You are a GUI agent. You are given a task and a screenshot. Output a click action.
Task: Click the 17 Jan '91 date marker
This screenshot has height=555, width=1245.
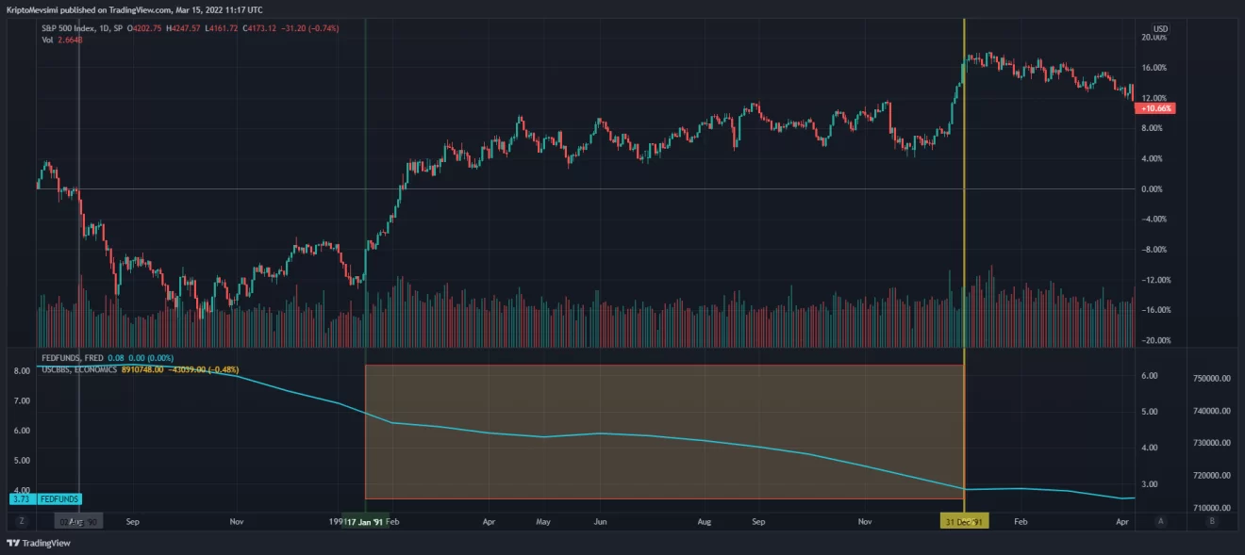[364, 521]
